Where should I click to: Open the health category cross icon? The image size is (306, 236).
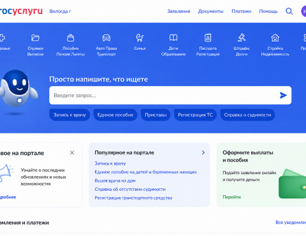point(2,38)
